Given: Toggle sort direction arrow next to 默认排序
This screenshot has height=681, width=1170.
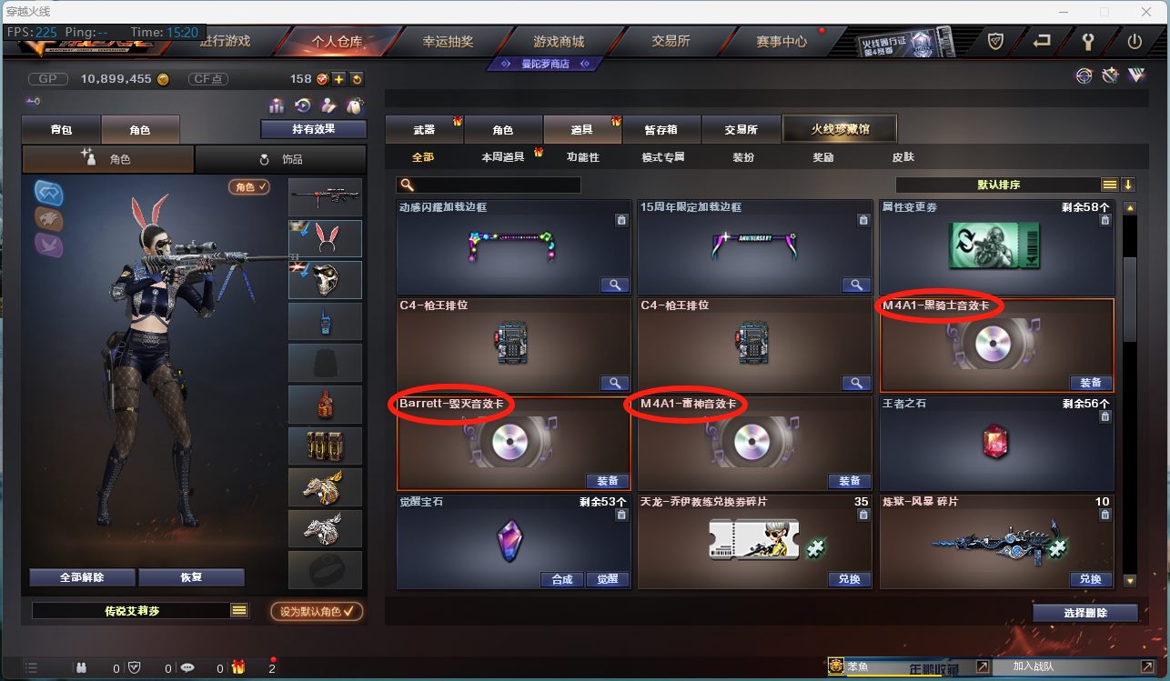Looking at the screenshot, I should (x=1128, y=185).
